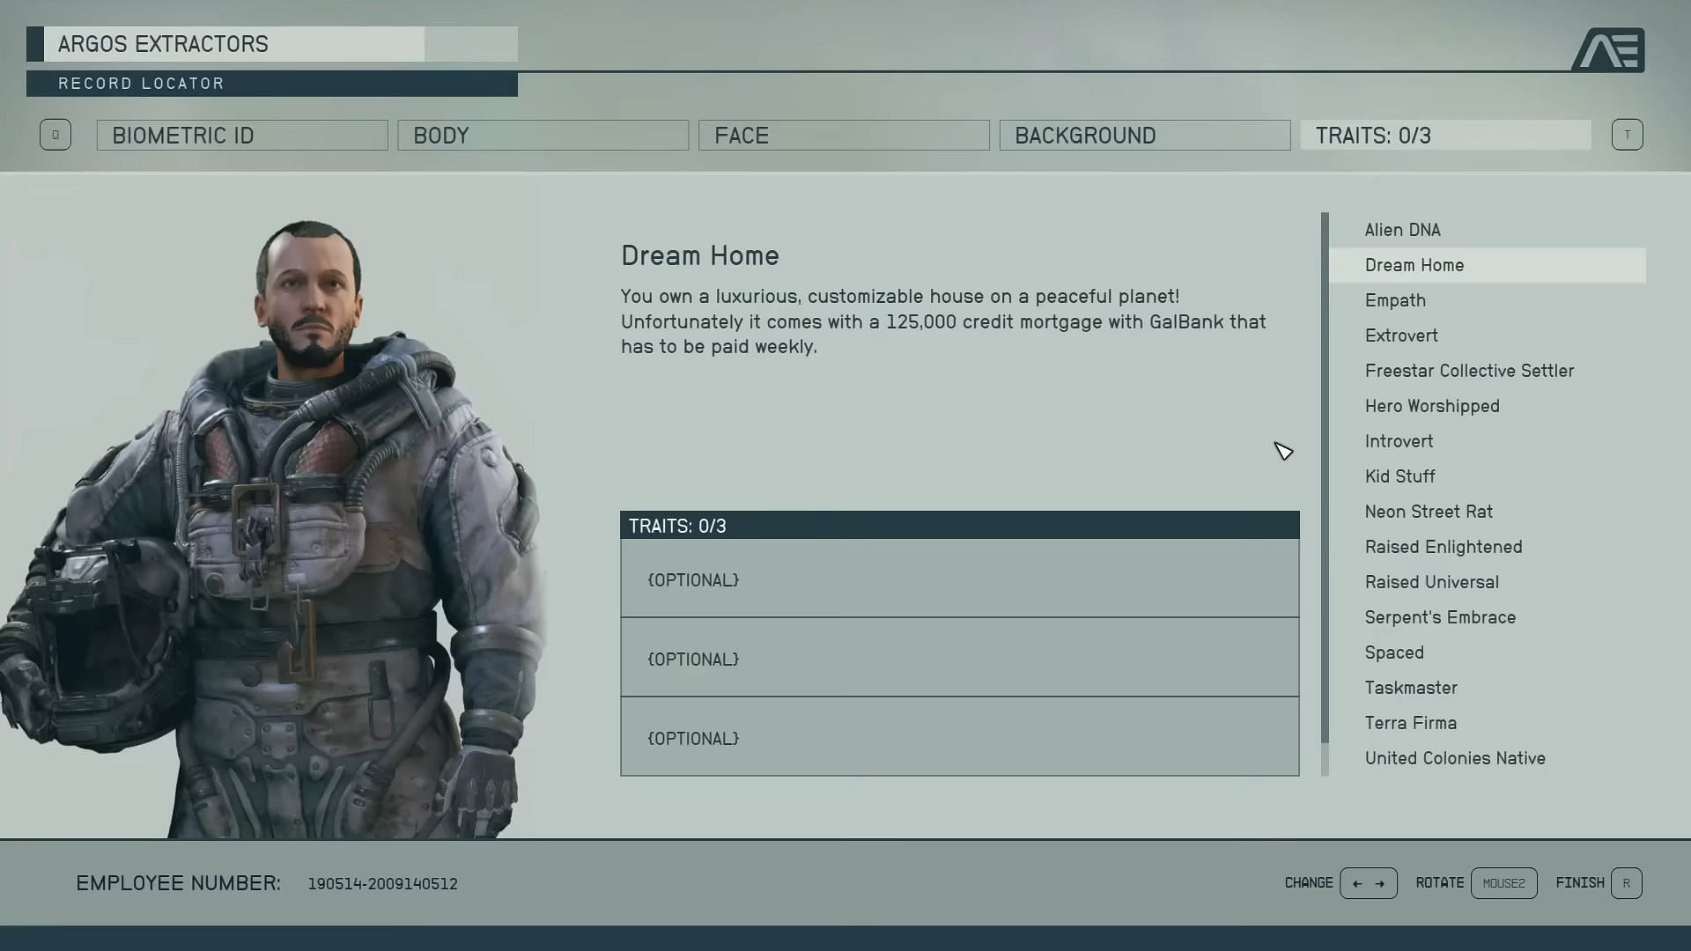This screenshot has width=1691, height=951.
Task: Click ROTATE MOUSE2 button
Action: [1504, 882]
